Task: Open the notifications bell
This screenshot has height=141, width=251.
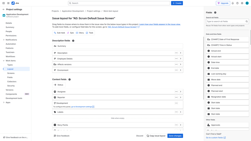Action: [233, 3]
